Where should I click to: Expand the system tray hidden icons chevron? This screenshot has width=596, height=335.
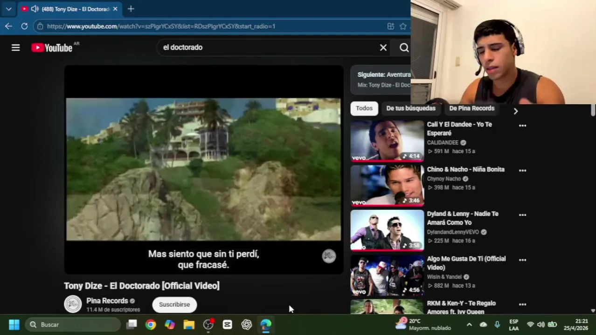pyautogui.click(x=469, y=324)
